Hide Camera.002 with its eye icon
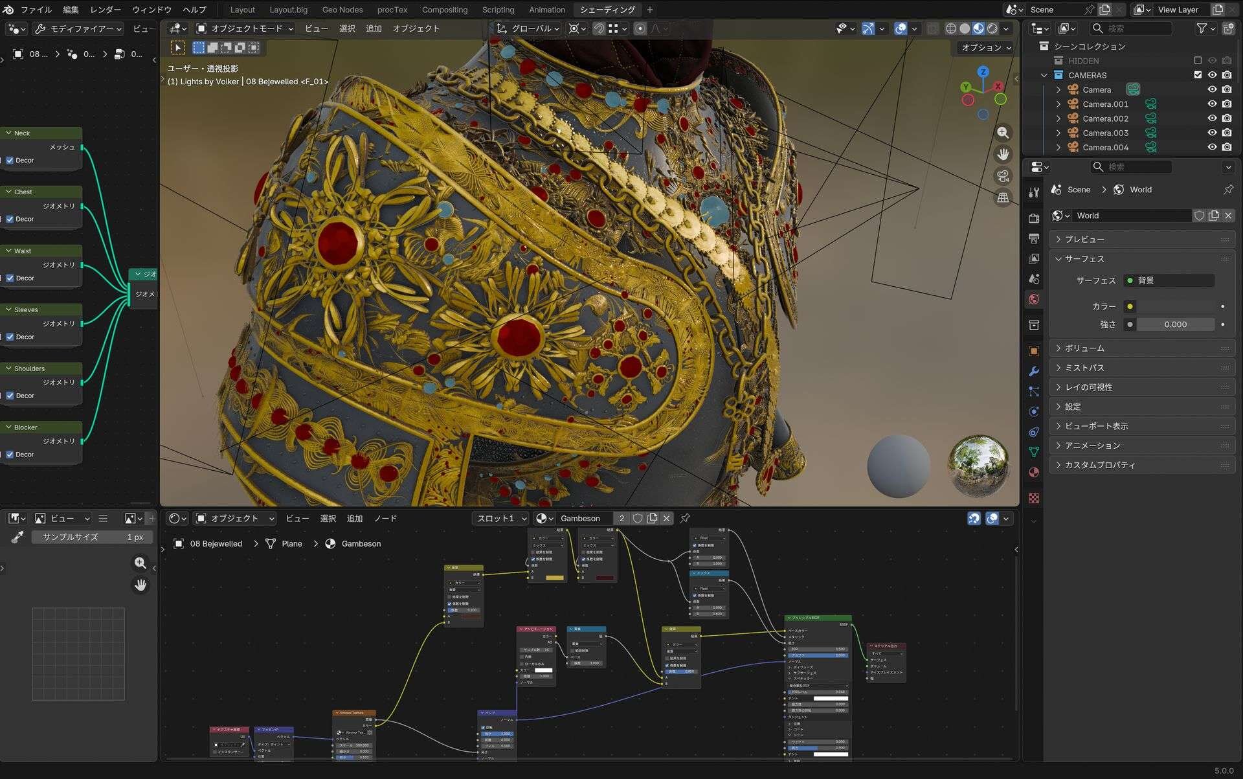1243x779 pixels. tap(1212, 119)
